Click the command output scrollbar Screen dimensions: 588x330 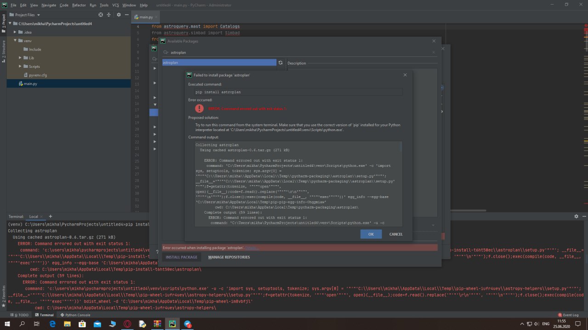tap(401, 147)
